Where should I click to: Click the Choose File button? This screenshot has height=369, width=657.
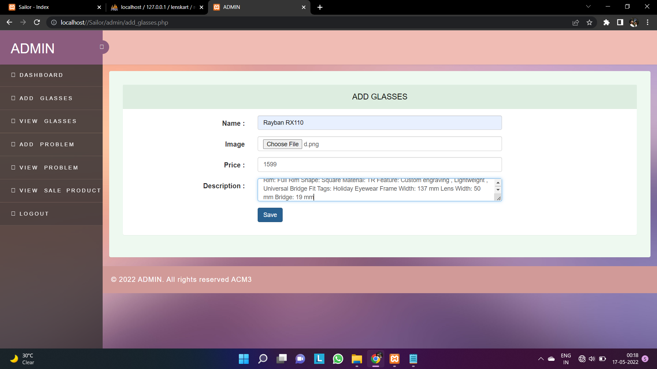click(282, 144)
